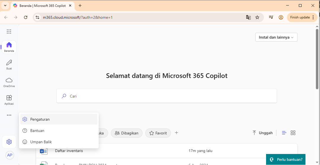Choose Bantuan in the popup menu

(x=59, y=131)
